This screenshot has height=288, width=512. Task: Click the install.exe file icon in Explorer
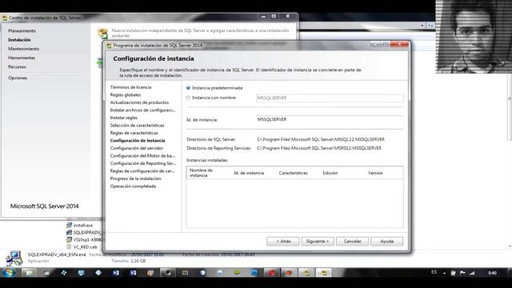tap(69, 226)
